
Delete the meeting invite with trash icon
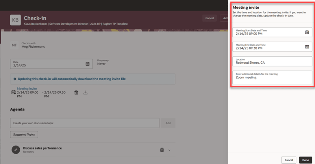[x=76, y=92]
